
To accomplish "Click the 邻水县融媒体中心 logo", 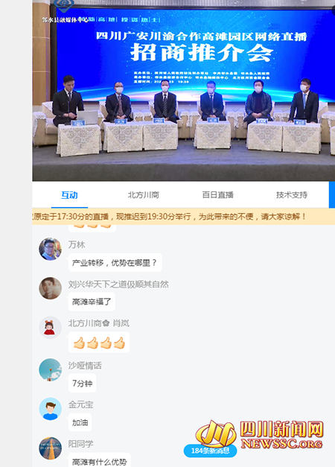I will coord(65,12).
